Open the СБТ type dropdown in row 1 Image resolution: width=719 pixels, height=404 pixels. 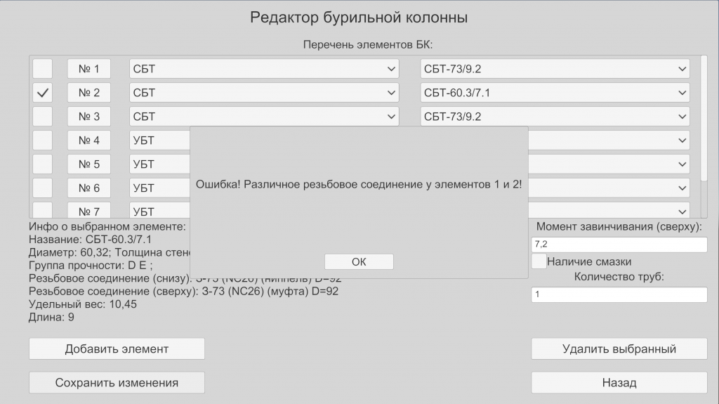coord(264,69)
